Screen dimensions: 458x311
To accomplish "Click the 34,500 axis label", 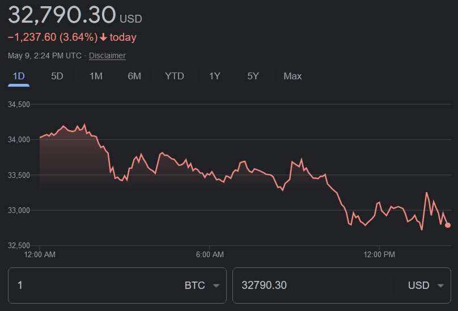I will point(19,104).
